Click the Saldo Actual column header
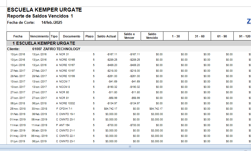251x151 pixels. coord(107,36)
